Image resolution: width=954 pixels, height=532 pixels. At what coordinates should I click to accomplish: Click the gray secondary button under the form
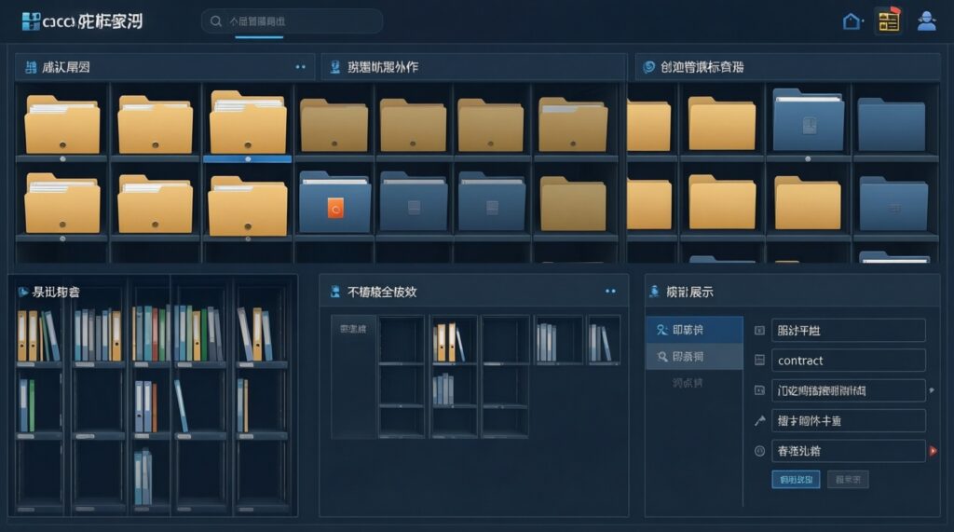tap(847, 479)
